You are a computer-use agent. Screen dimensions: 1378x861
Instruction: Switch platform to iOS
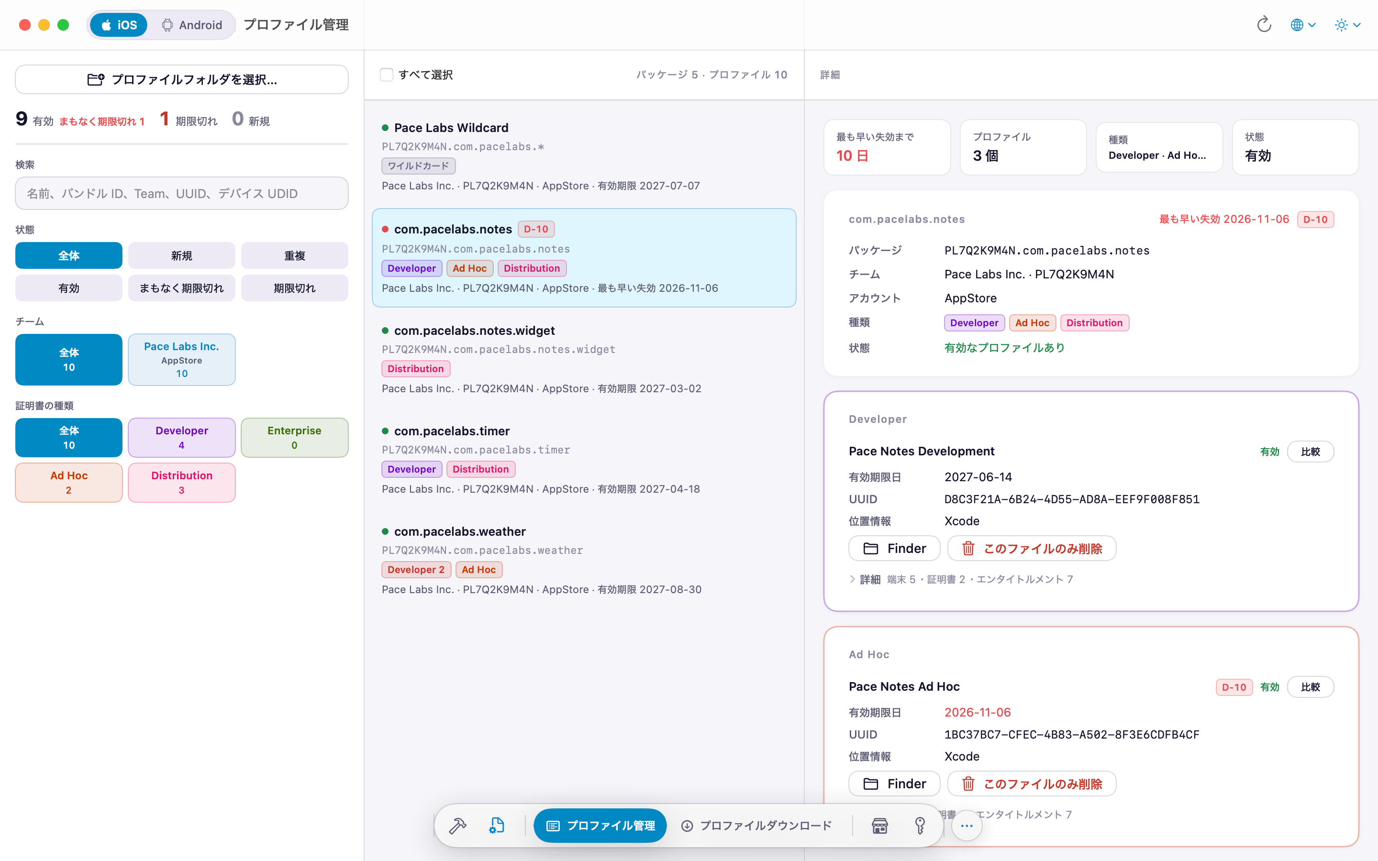[119, 25]
